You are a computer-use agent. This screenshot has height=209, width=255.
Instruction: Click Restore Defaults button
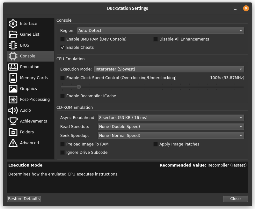coord(24,199)
